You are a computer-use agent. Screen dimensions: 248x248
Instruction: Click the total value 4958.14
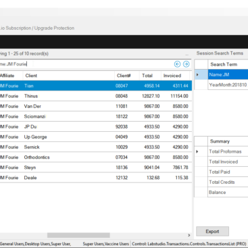click(x=152, y=86)
